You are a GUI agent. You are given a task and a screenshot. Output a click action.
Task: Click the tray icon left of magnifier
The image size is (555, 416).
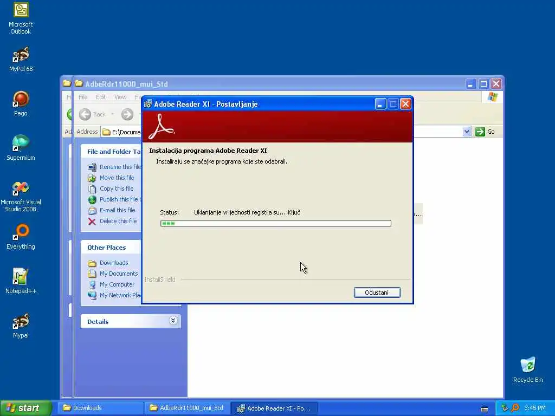[x=505, y=408]
